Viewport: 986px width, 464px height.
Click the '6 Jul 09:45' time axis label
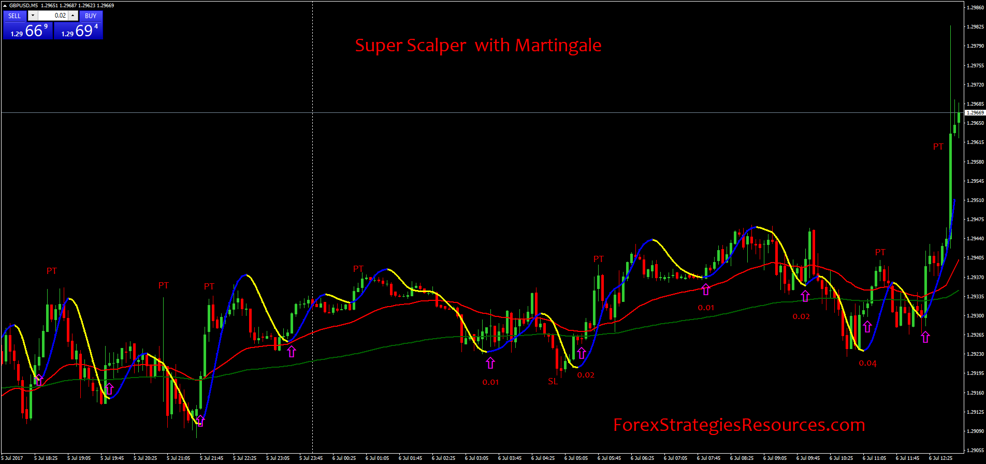click(x=808, y=458)
